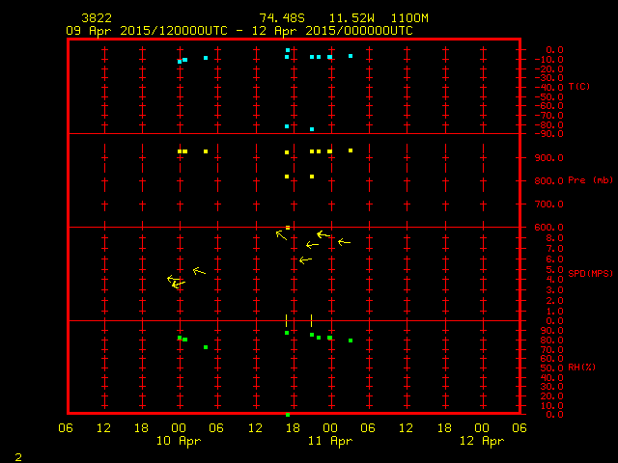Click the station ID 3822 label
618x463 pixels.
click(x=97, y=18)
